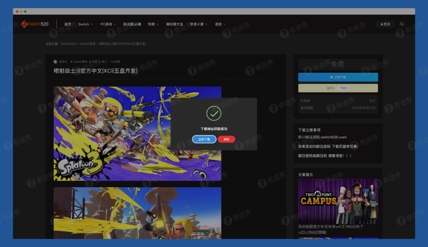This screenshot has height=247, width=428.
Task: Click the article title 喷射战士3
Action: [x=96, y=71]
